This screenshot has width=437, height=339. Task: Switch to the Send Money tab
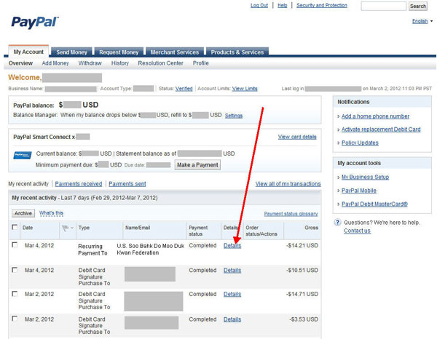pos(71,52)
